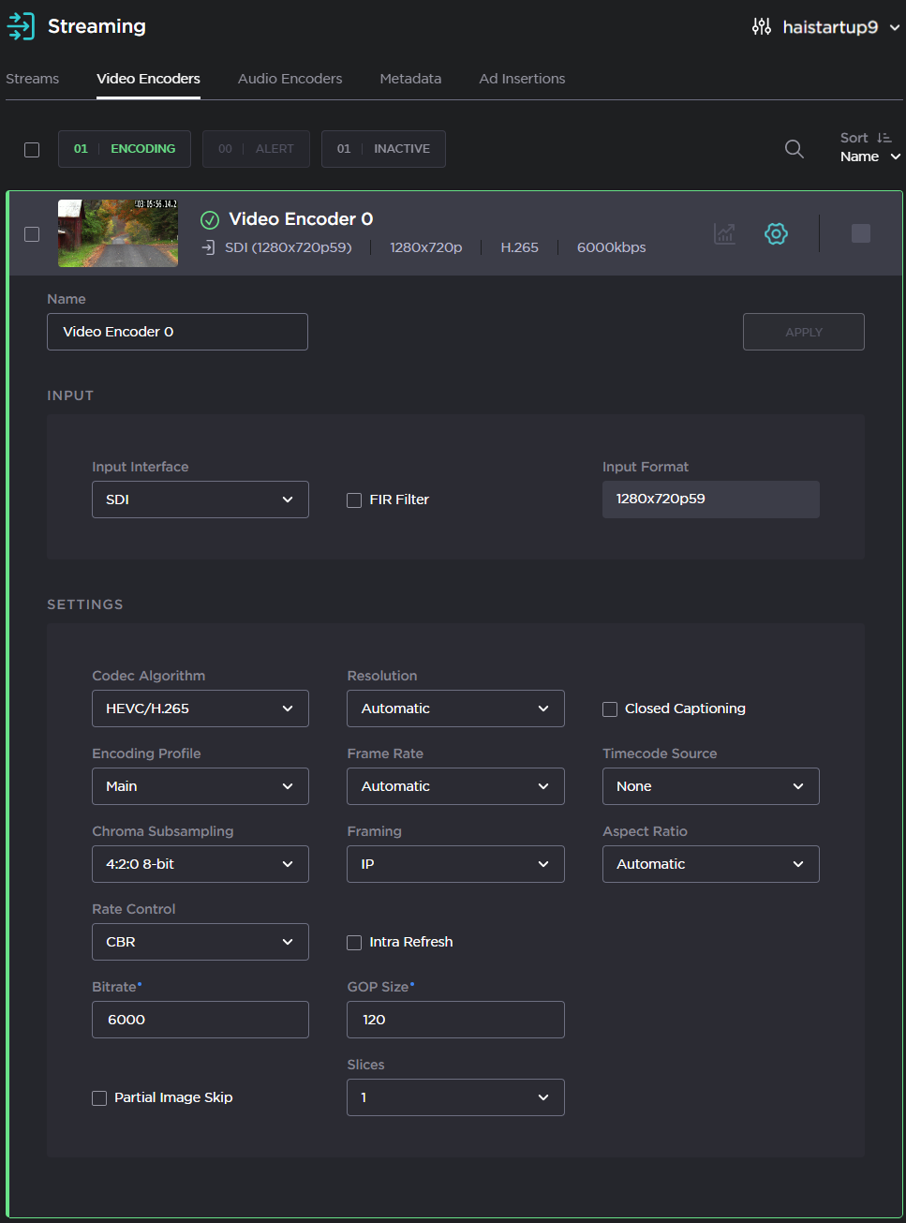906x1223 pixels.
Task: Click the search magnifier icon
Action: click(x=794, y=148)
